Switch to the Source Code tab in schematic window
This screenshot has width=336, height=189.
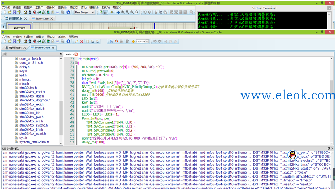coord(42,19)
